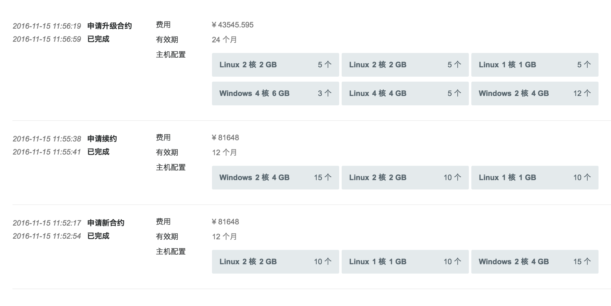Select Linux 2 核 2 GB tile in 申请续约 record

pyautogui.click(x=405, y=178)
